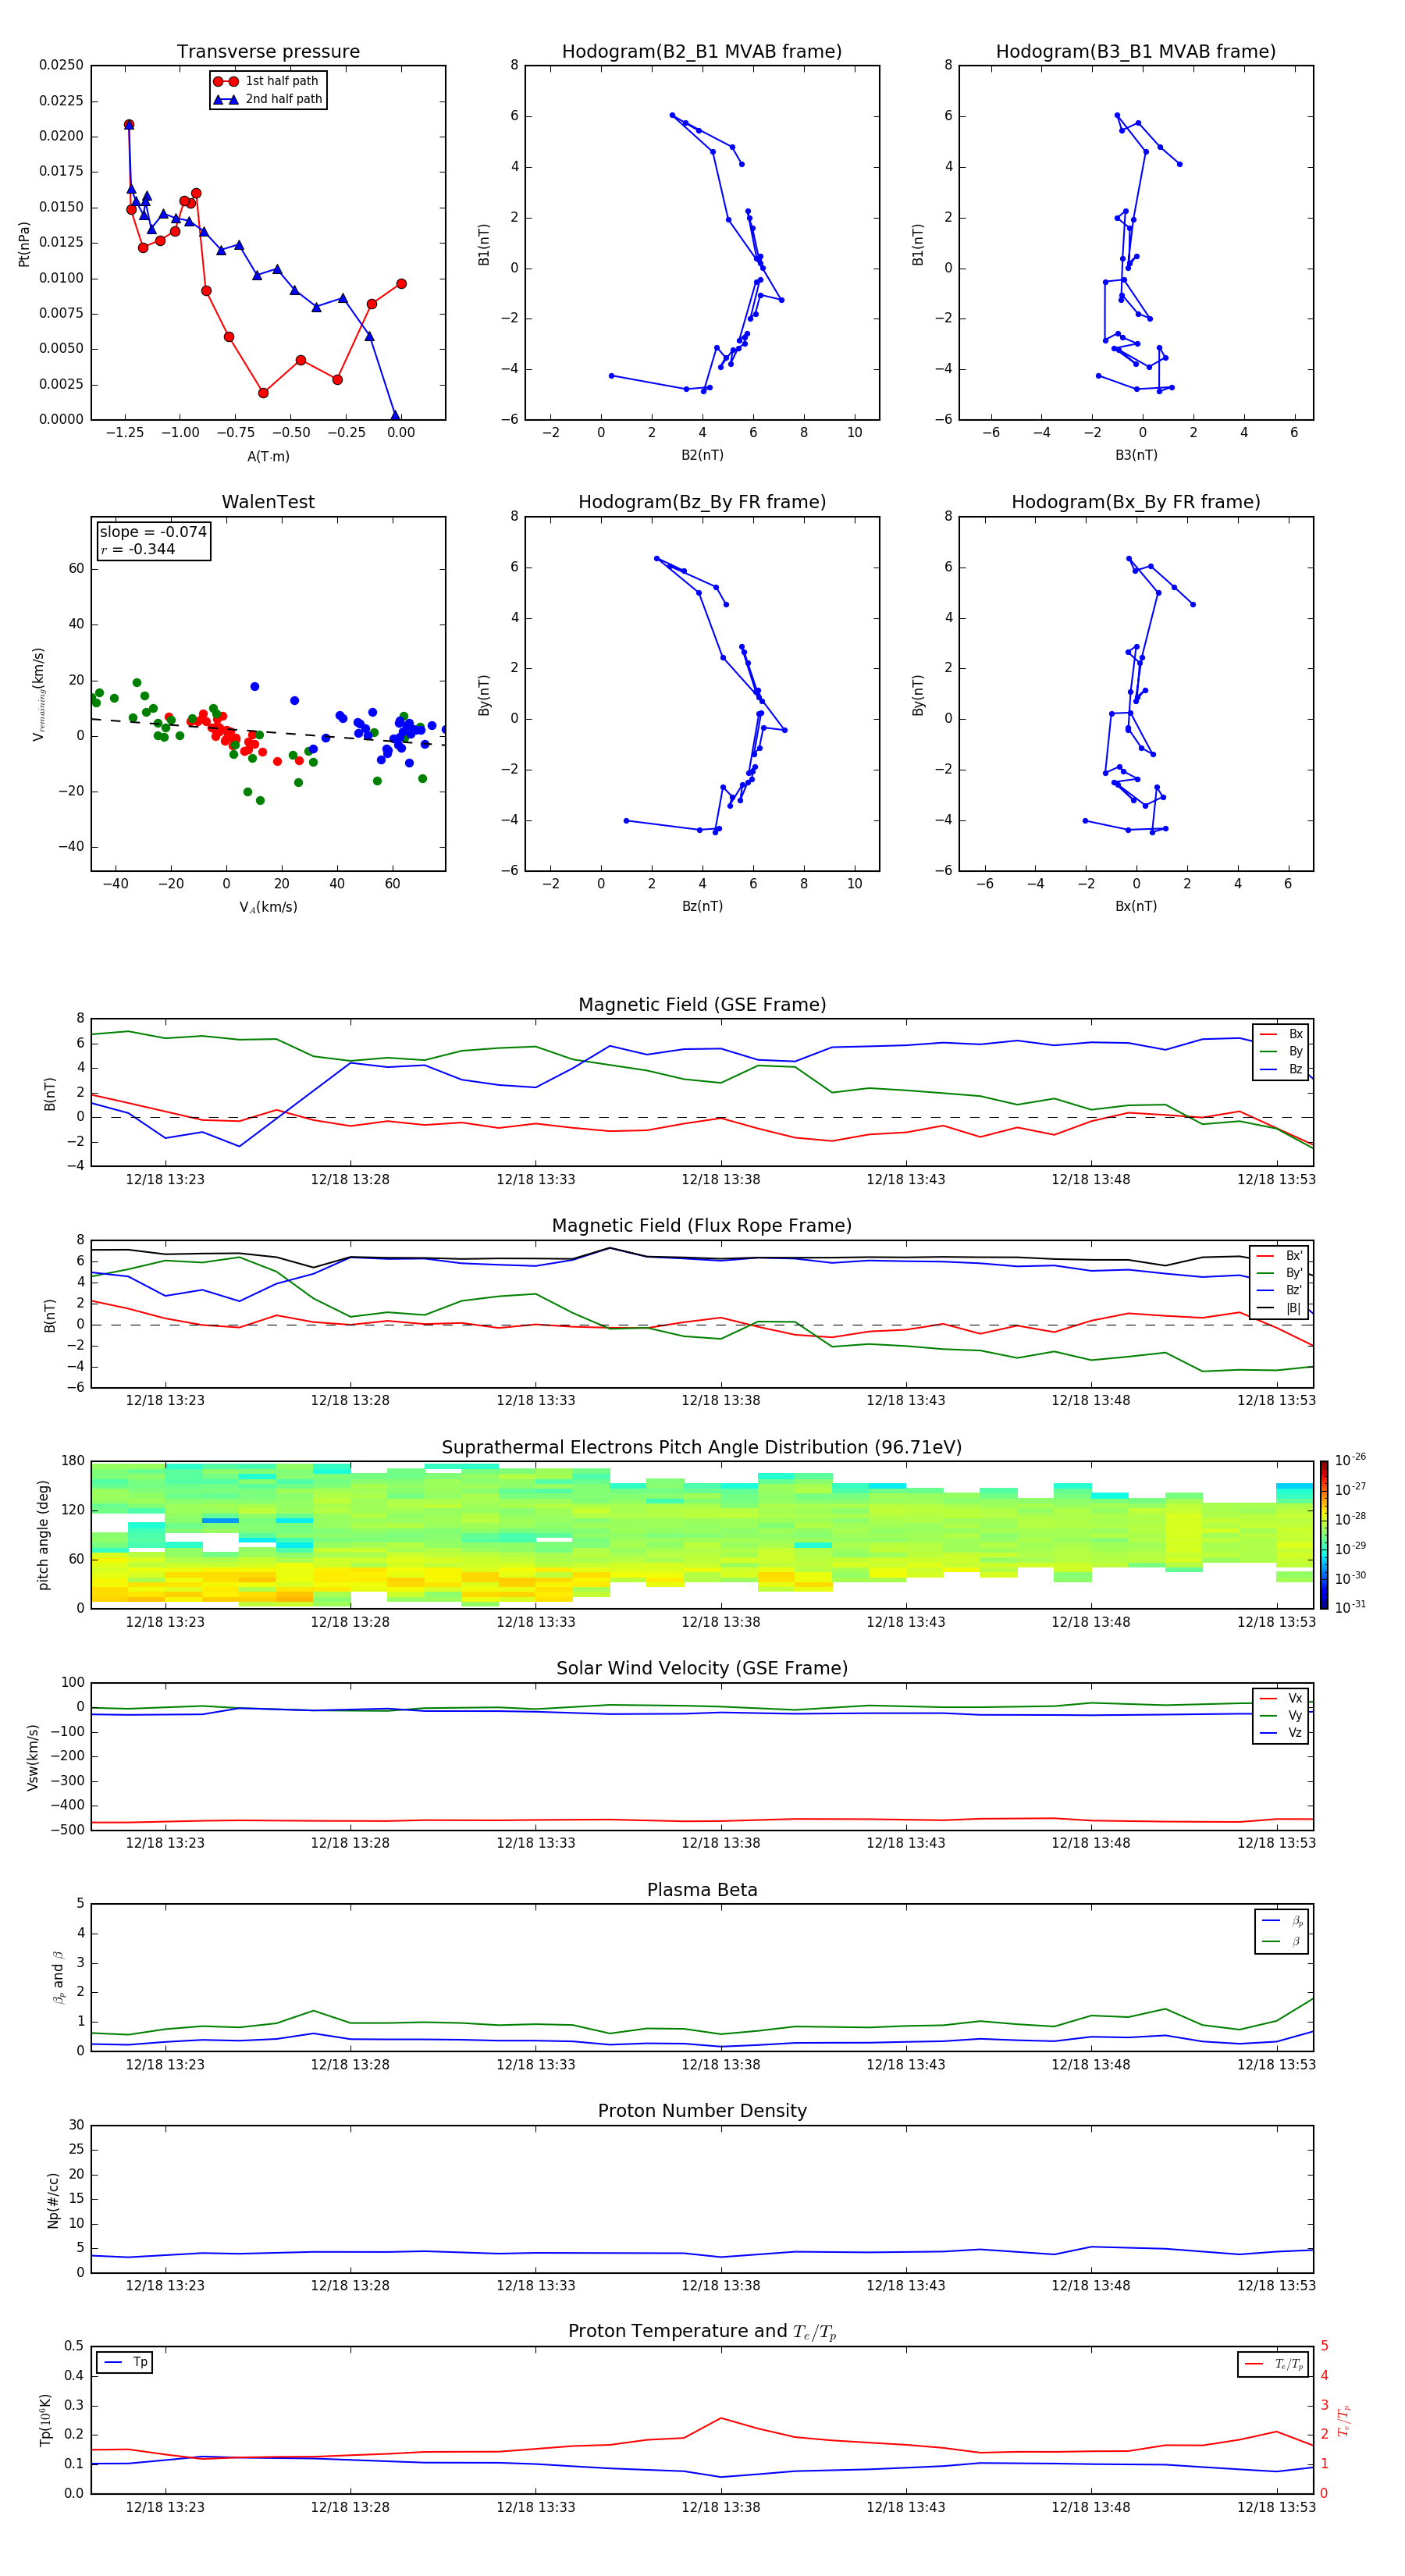The image size is (1405, 2576).
Task: Click '12/18 13:53' tick under proton temperature panel
Action: coord(1276,2507)
